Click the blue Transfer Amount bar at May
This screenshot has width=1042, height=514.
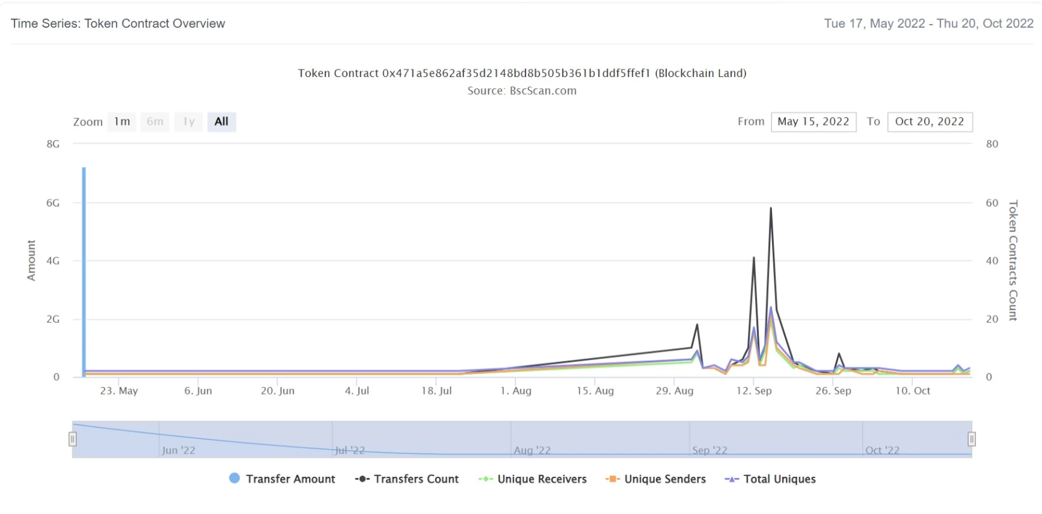pyautogui.click(x=84, y=271)
